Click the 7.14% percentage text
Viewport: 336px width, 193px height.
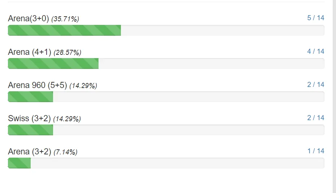(x=65, y=152)
